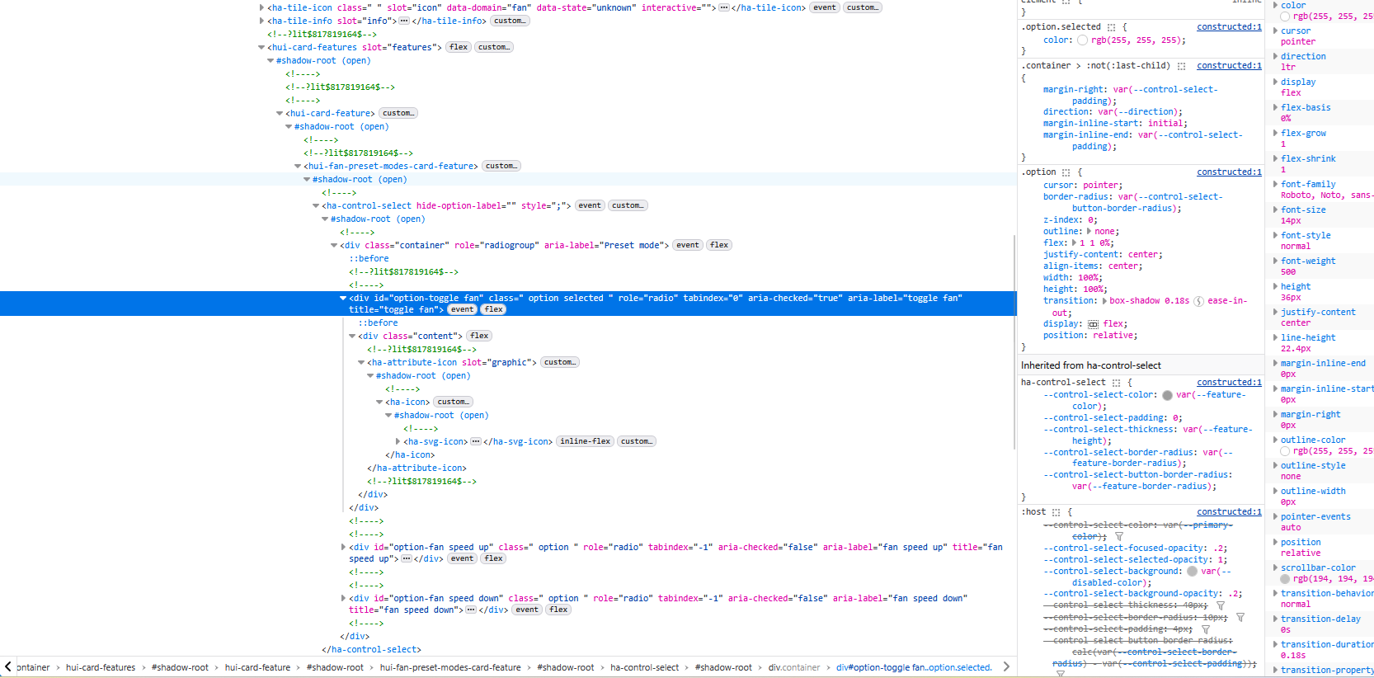1374x678 pixels.
Task: Open constructed:1 source link for .option.selected
Action: 1229,27
